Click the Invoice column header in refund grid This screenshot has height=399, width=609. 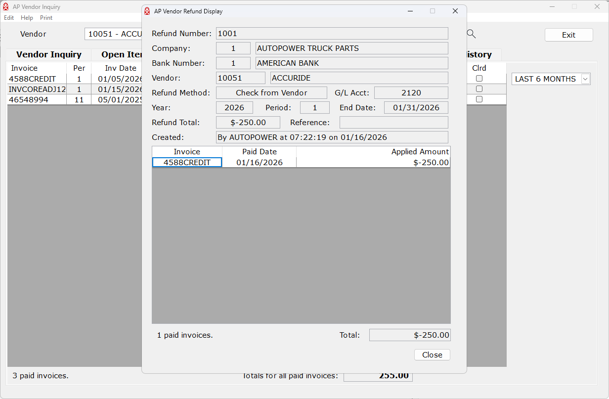187,152
